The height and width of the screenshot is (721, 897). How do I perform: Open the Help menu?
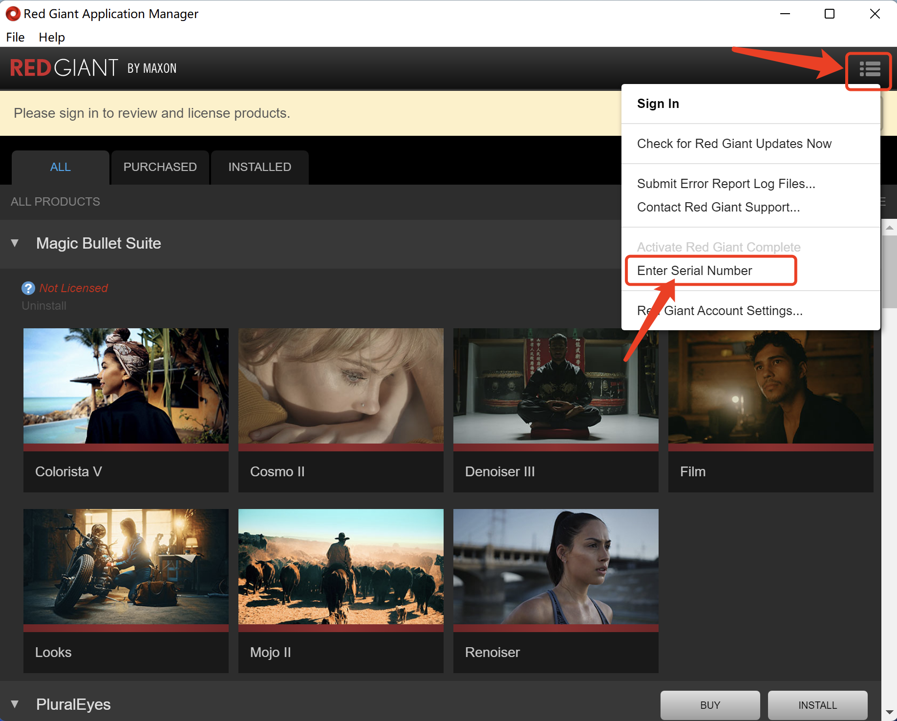(x=52, y=37)
